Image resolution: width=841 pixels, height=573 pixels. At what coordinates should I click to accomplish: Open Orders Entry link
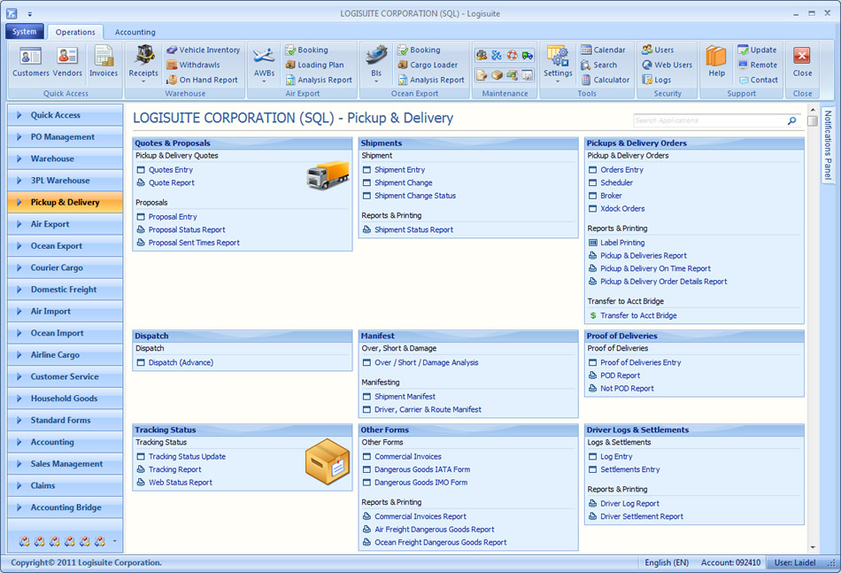click(x=621, y=169)
